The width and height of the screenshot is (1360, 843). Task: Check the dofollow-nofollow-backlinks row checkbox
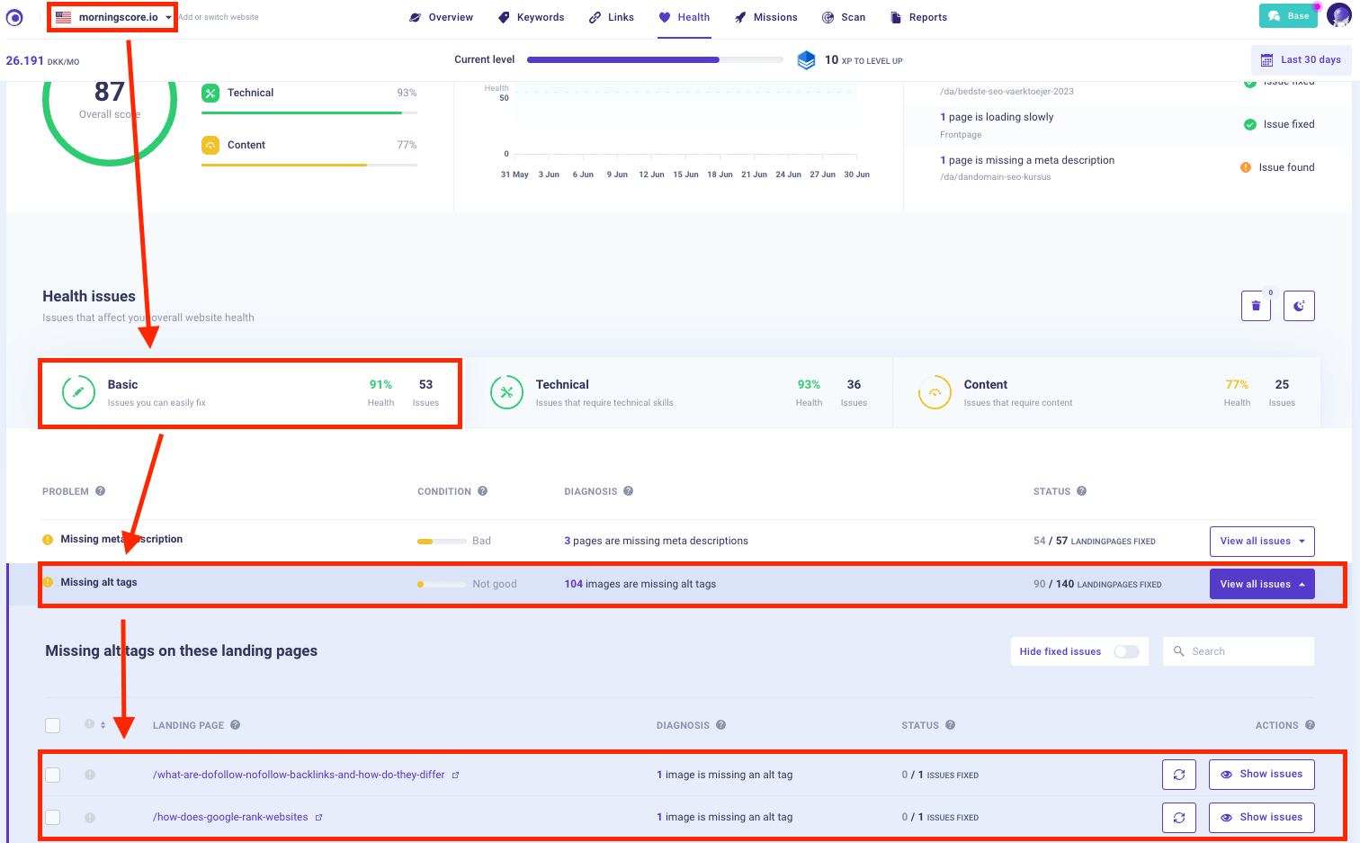[x=53, y=775]
